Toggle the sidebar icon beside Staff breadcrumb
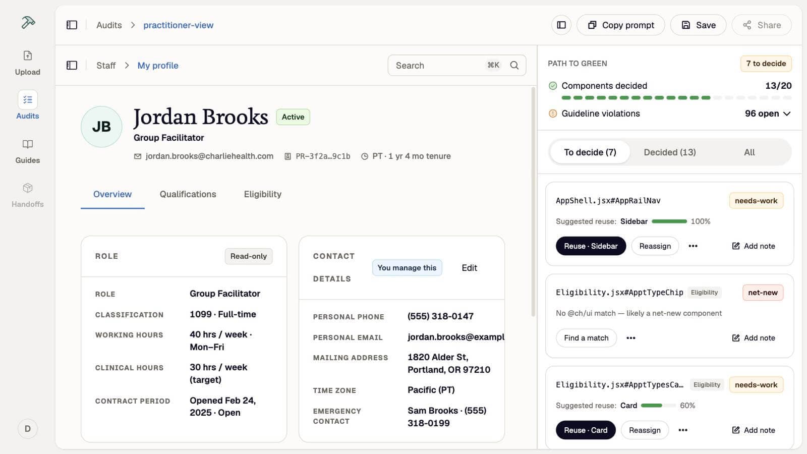 coord(72,66)
